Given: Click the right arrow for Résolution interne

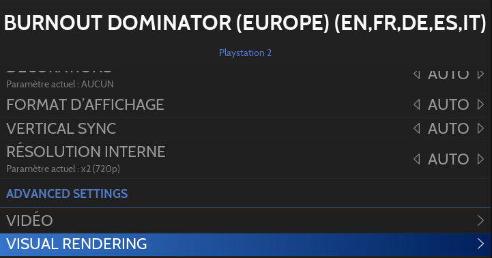Looking at the screenshot, I should pos(480,159).
